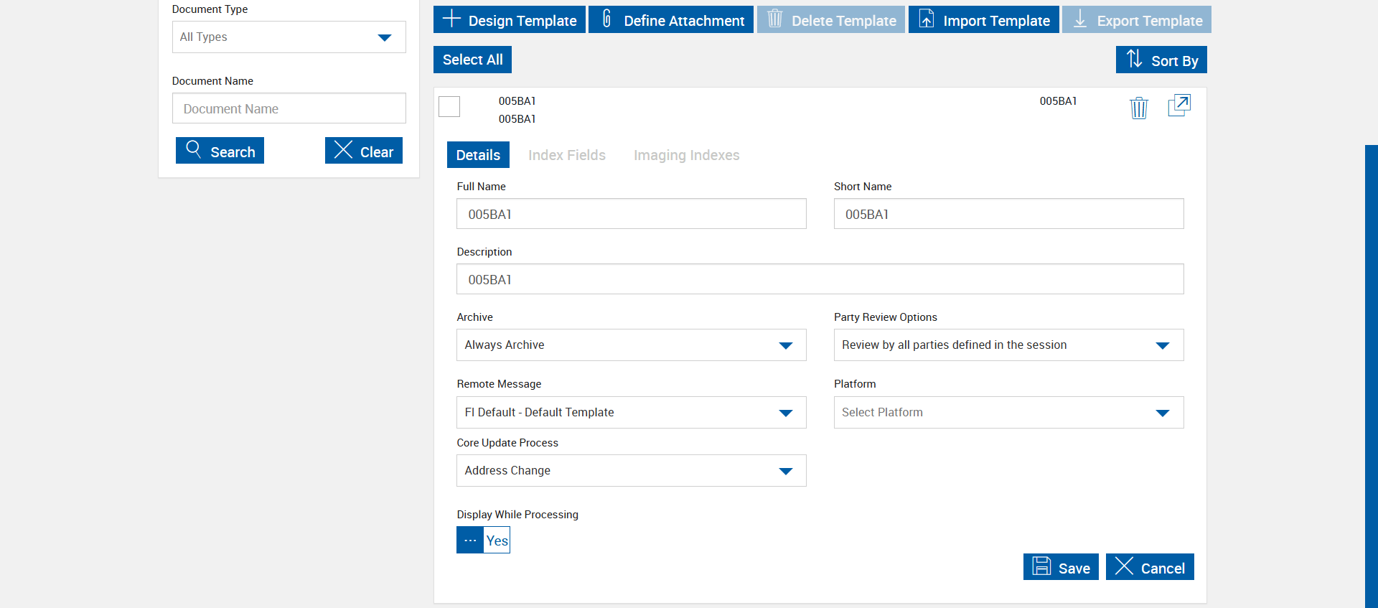Clear the search filters
The width and height of the screenshot is (1378, 608).
tap(363, 151)
